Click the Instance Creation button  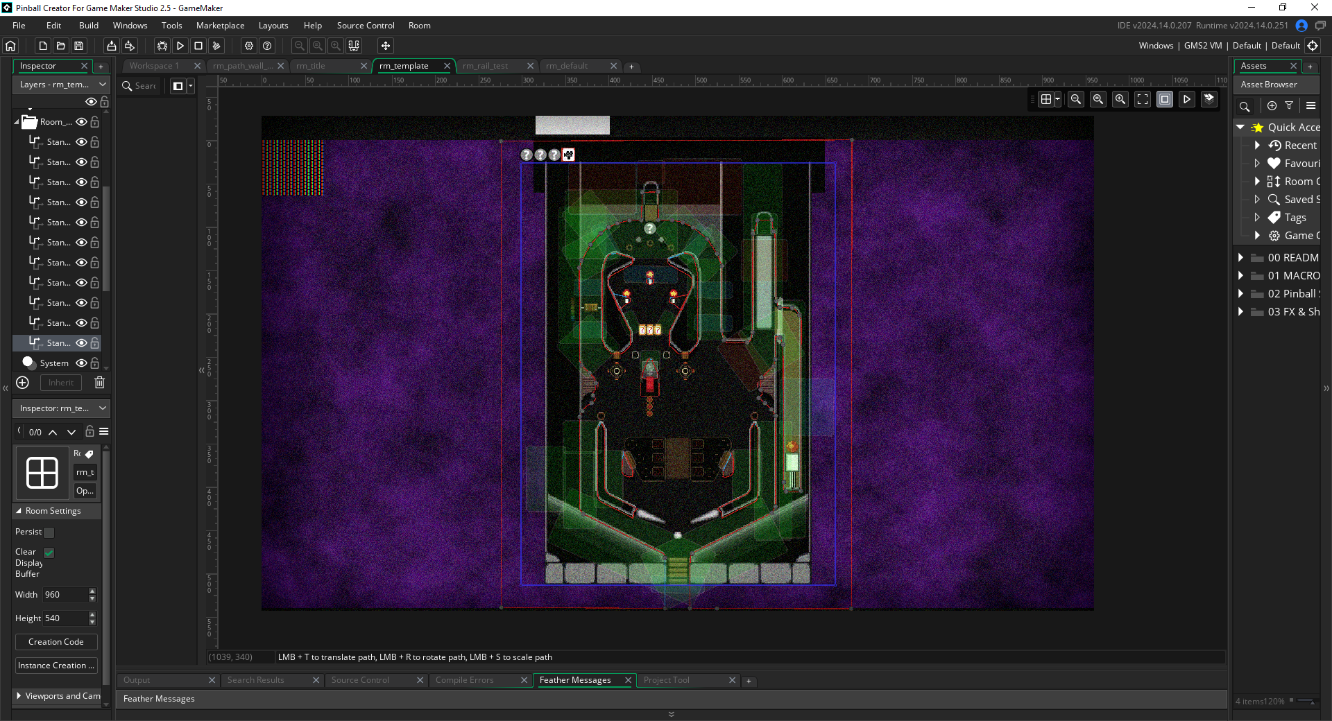coord(56,666)
